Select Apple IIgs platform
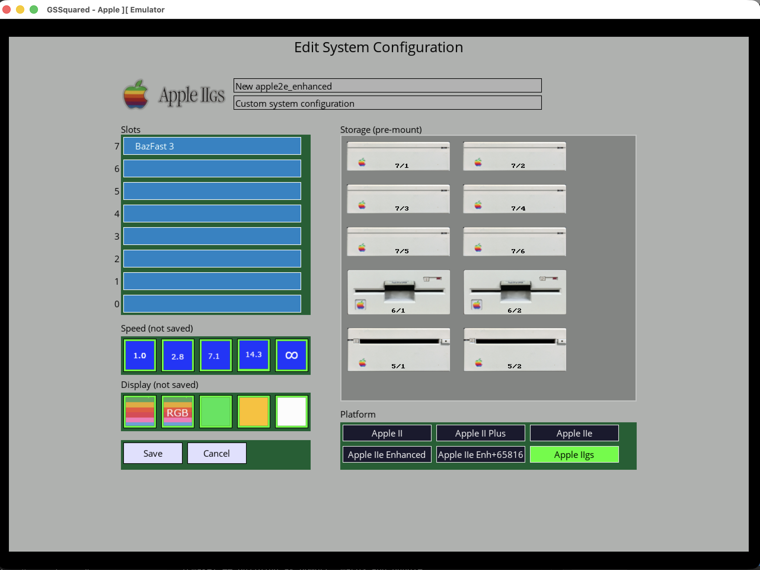The width and height of the screenshot is (760, 570). [x=574, y=454]
